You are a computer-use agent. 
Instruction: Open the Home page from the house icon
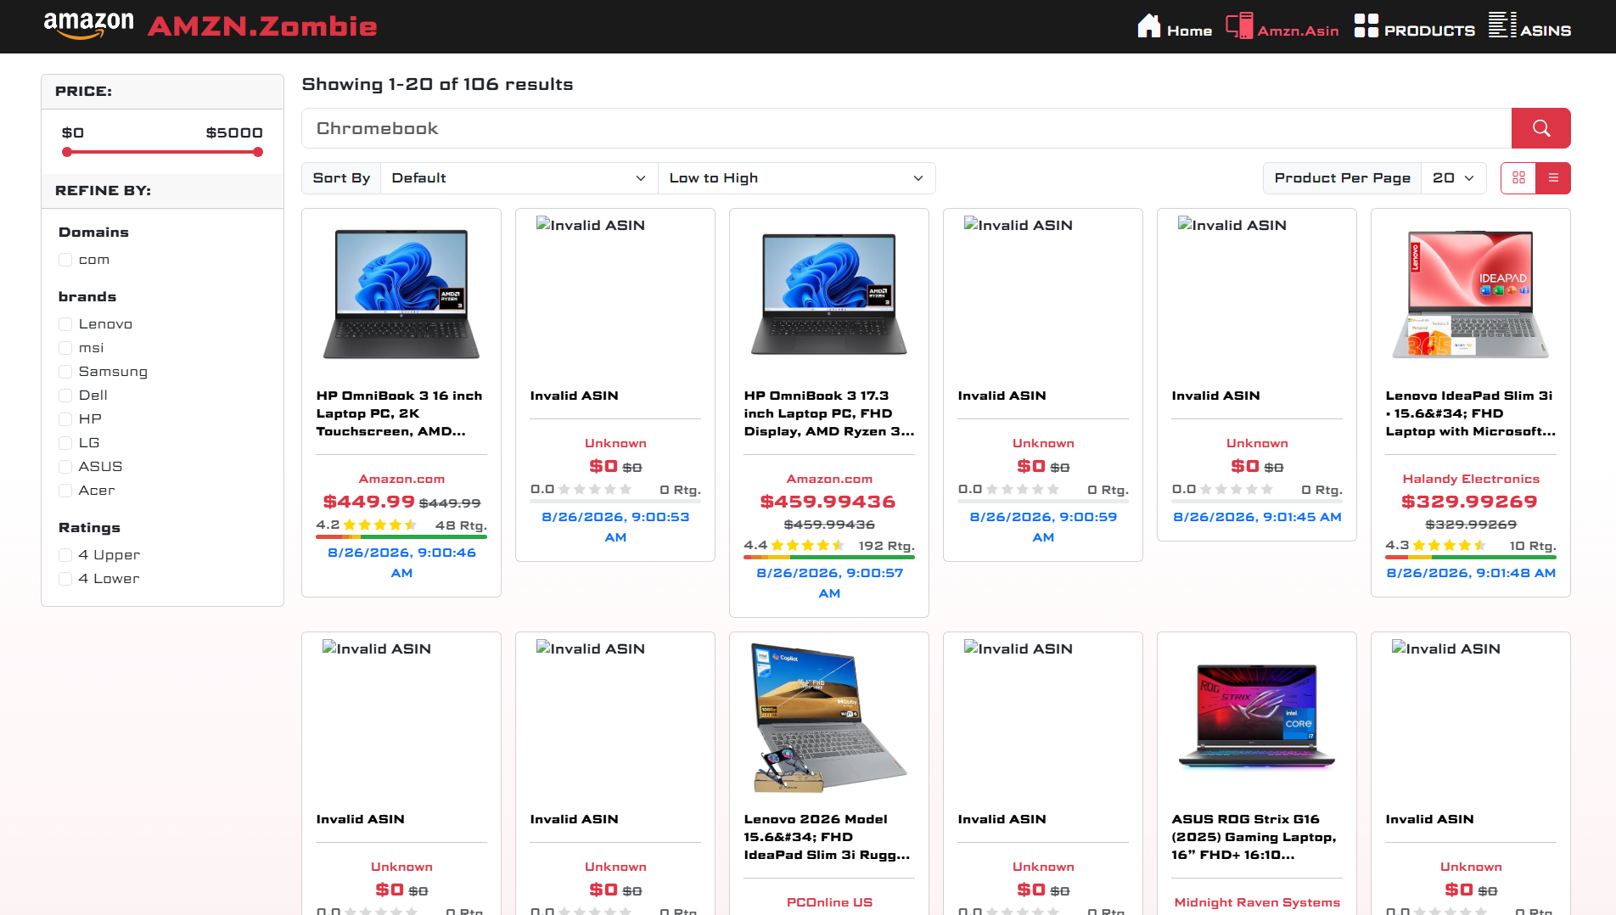(1148, 25)
